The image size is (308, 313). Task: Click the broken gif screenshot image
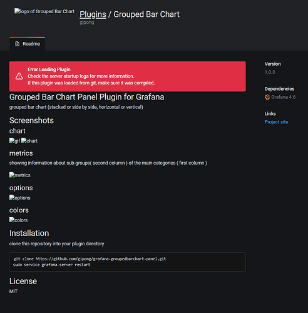pos(14,141)
